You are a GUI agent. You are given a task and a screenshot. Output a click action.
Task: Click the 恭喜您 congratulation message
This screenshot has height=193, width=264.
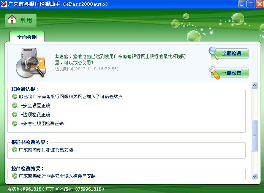[x=120, y=60]
